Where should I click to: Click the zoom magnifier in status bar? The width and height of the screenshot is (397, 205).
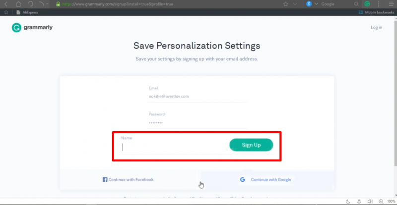click(381, 201)
